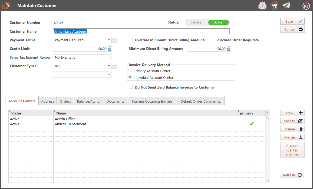The width and height of the screenshot is (313, 189).
Task: Switch to the Balance/Aging tab
Action: point(88,101)
